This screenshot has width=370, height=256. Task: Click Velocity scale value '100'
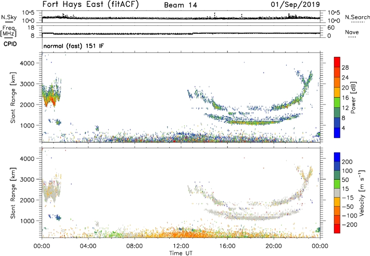347,171
